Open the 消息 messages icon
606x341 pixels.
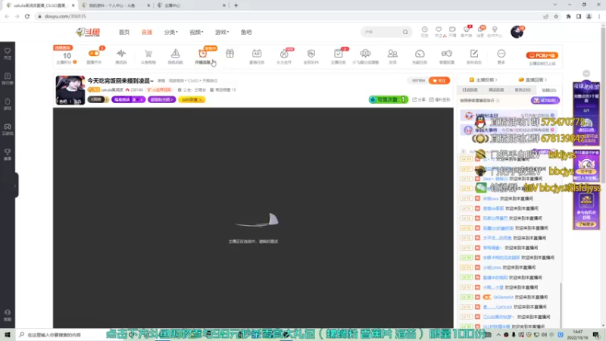[x=480, y=31]
